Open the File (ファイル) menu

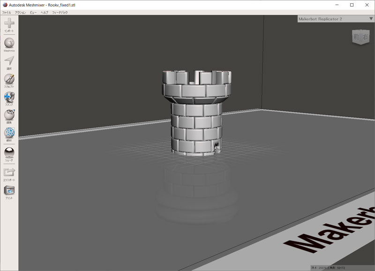[x=7, y=12]
